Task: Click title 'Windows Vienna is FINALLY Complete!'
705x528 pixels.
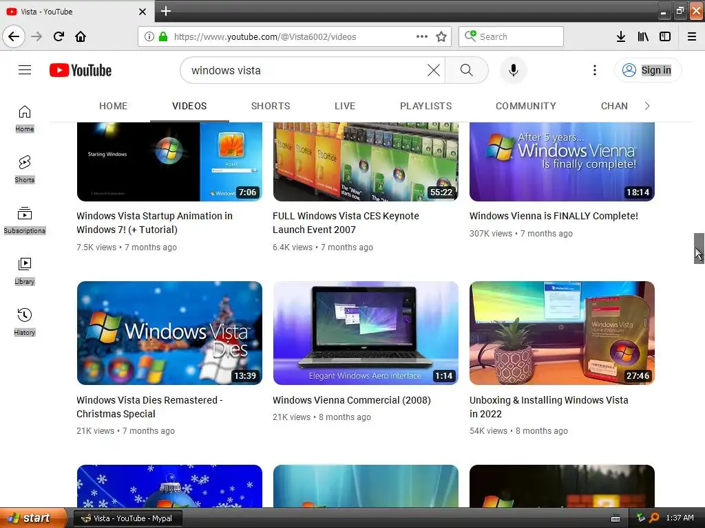Action: tap(554, 216)
